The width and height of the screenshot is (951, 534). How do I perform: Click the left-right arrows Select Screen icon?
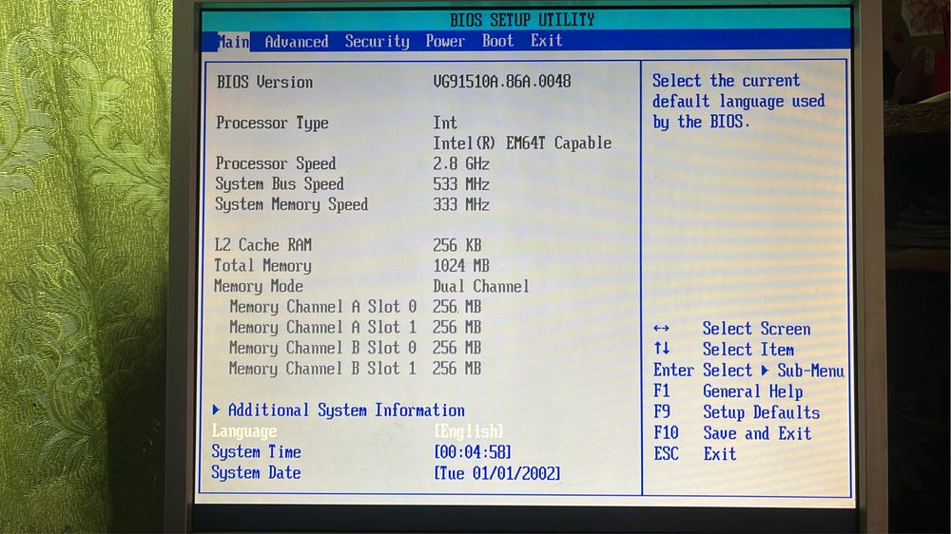[661, 329]
